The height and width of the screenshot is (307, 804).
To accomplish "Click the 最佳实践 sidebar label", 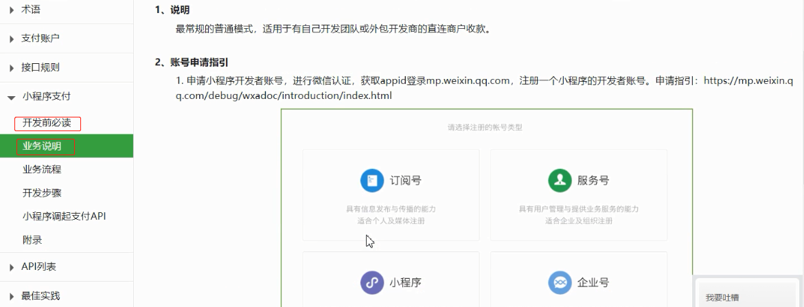I will coord(41,296).
